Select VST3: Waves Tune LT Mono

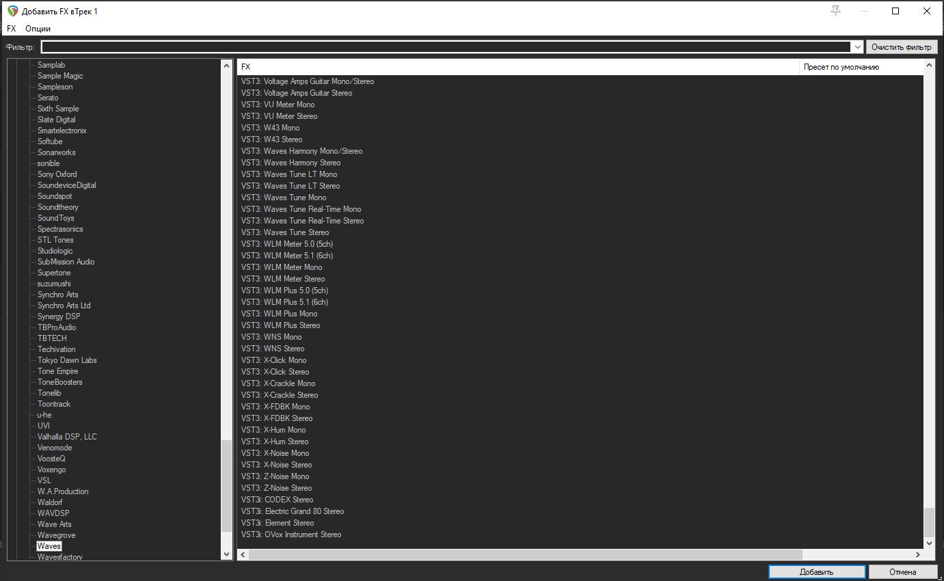[x=289, y=174]
